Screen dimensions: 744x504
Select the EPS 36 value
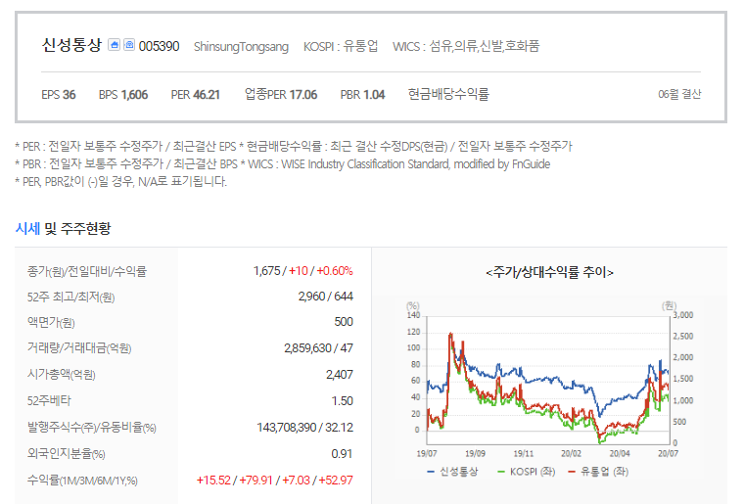(59, 95)
